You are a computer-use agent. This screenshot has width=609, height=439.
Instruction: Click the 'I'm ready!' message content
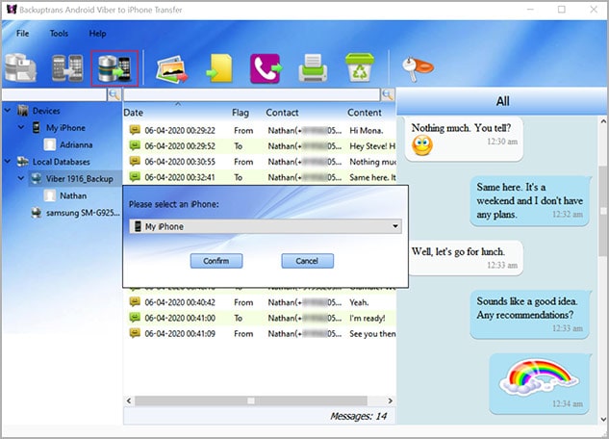(368, 318)
